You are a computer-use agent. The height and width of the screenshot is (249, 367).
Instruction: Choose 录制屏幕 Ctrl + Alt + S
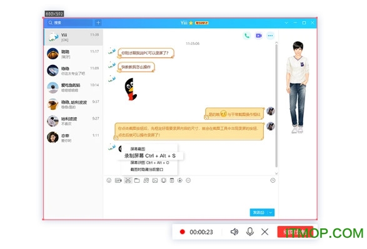tap(150, 156)
